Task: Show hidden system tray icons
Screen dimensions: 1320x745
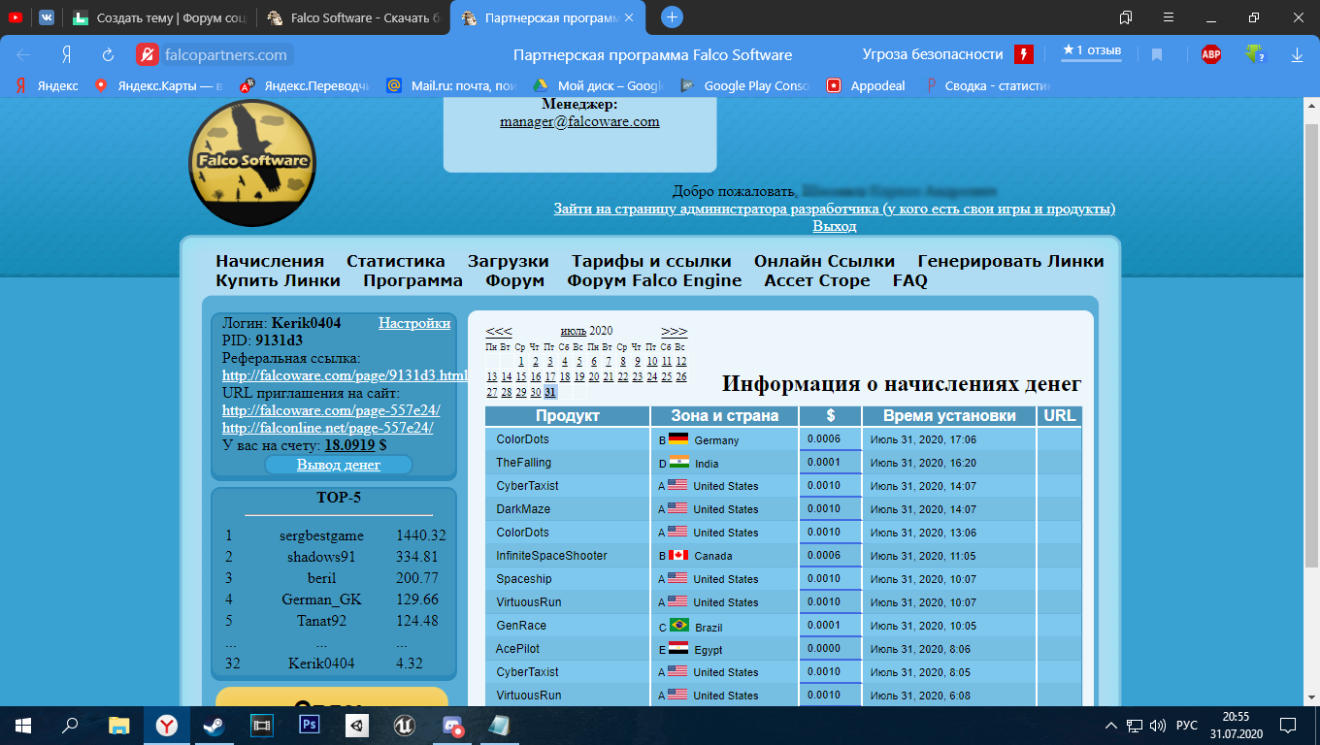Action: click(x=1111, y=726)
